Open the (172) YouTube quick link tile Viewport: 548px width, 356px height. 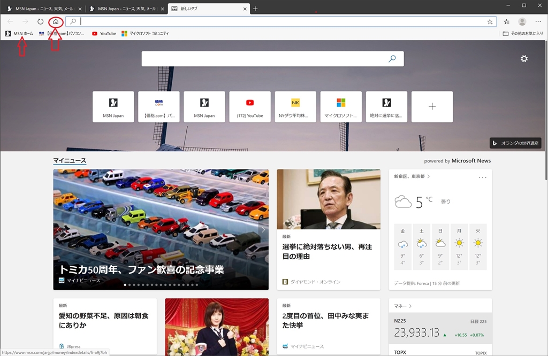click(x=250, y=107)
